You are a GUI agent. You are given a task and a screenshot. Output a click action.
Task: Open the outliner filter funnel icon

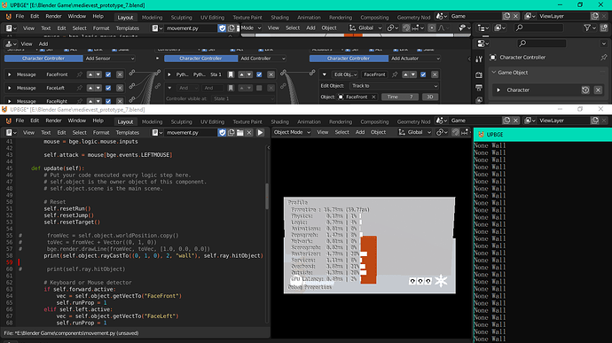587,28
